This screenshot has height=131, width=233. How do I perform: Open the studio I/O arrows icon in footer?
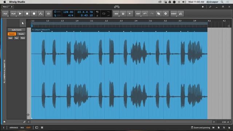pyautogui.click(x=224, y=128)
